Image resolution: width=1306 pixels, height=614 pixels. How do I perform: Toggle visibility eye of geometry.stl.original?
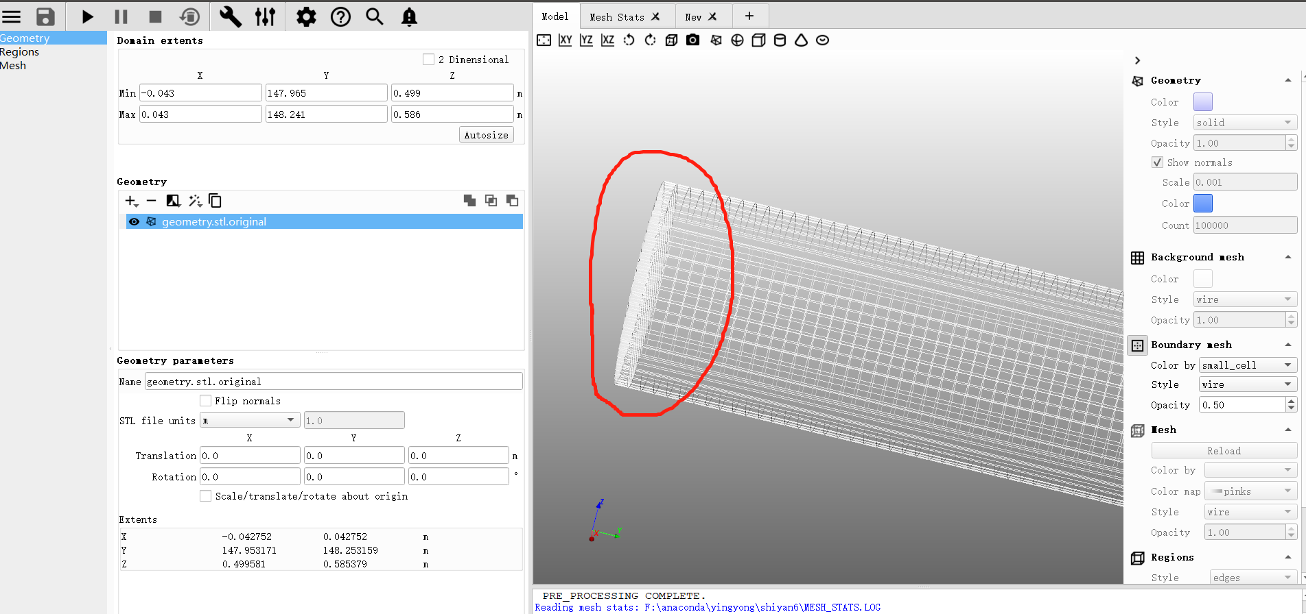[x=135, y=222]
